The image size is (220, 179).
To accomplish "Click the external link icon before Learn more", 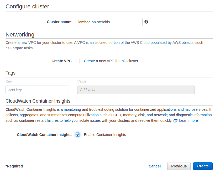I will [x=175, y=121].
